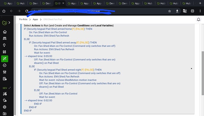Expand the actions panel right arrow
The image size is (204, 116).
192,68
